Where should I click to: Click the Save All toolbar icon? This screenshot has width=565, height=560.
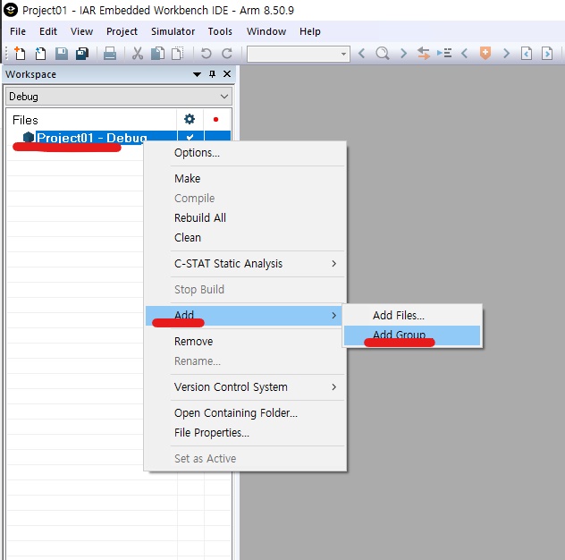point(82,54)
